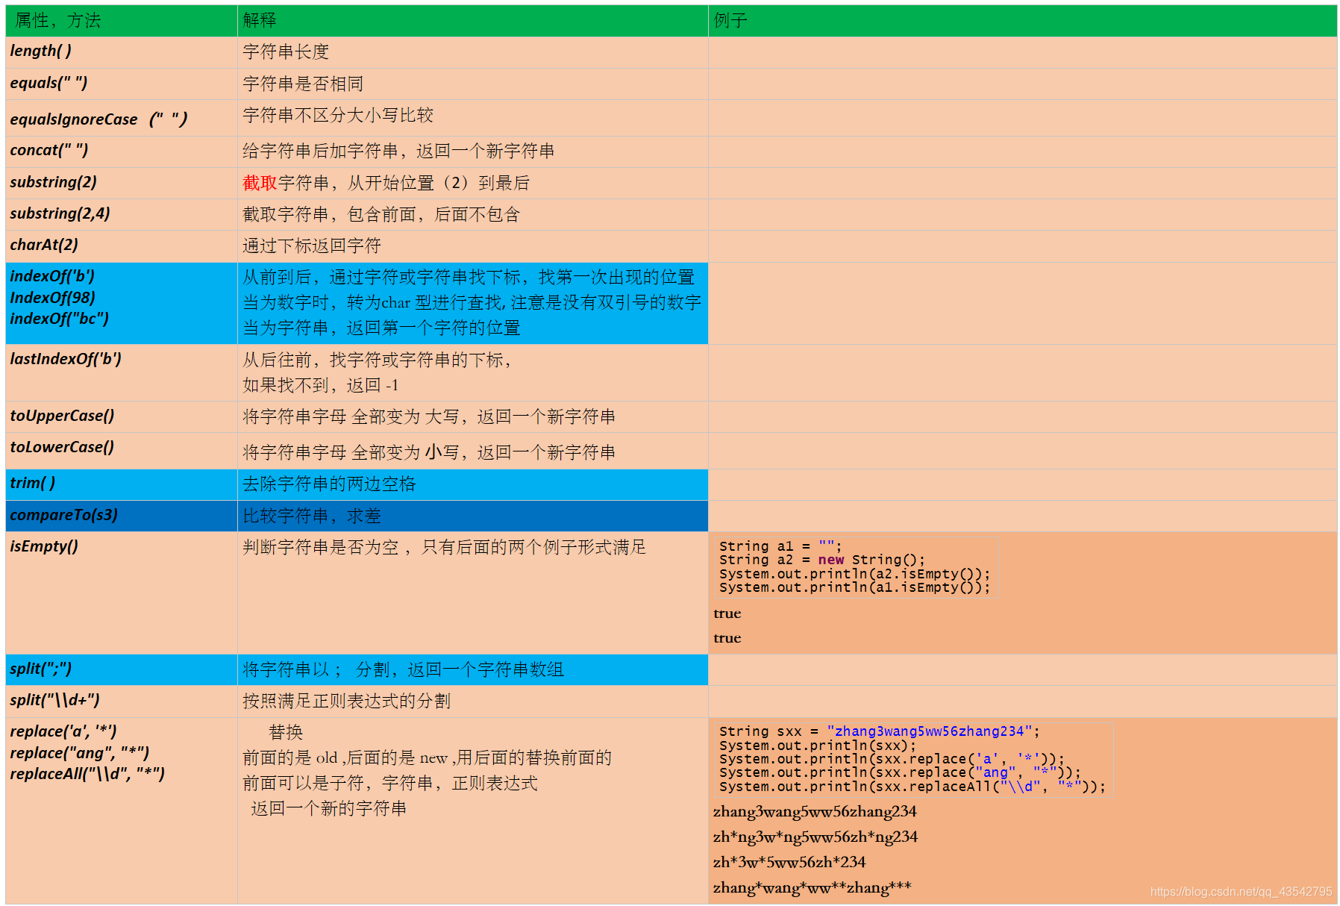Click the code line with sxx.replaceAll
This screenshot has width=1340, height=906.
tap(912, 787)
